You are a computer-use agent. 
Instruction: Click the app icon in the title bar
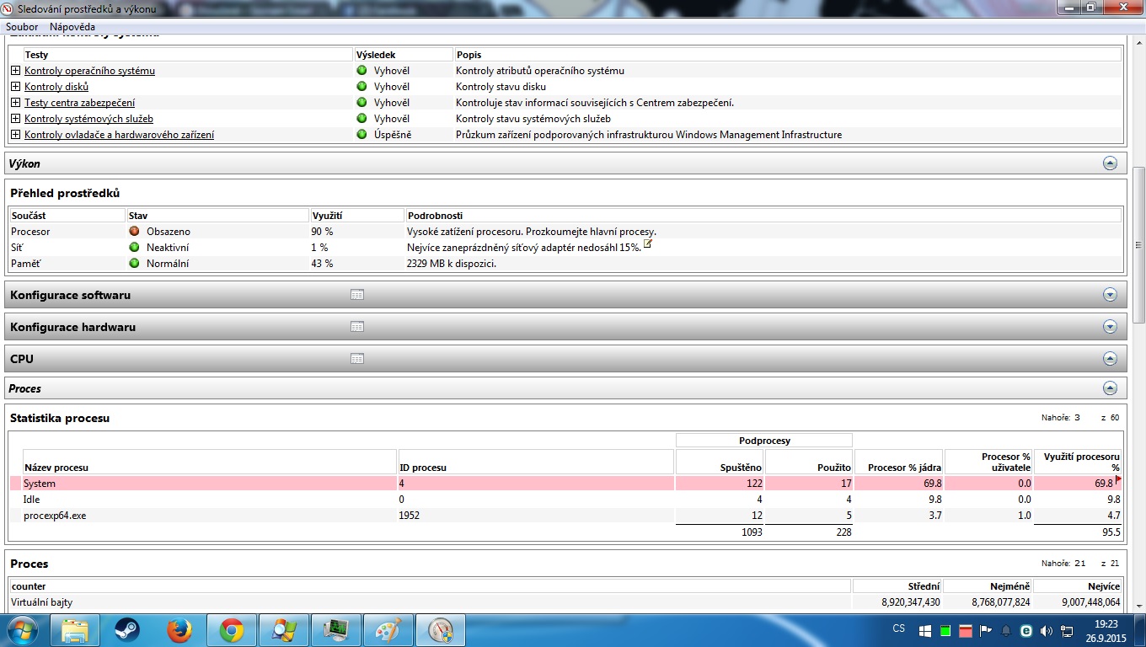(x=8, y=8)
